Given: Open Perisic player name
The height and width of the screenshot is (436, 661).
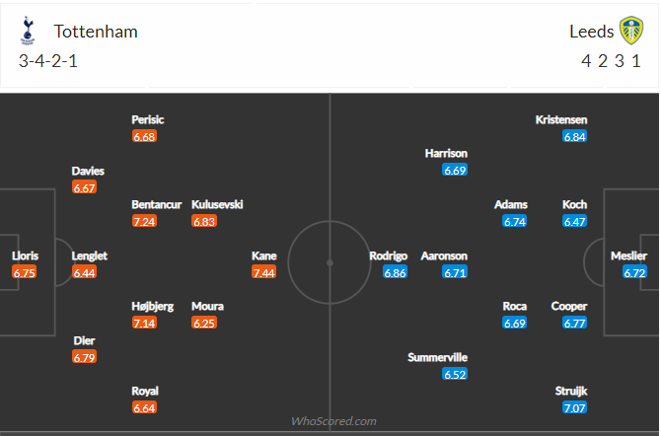Looking at the screenshot, I should pos(148,119).
